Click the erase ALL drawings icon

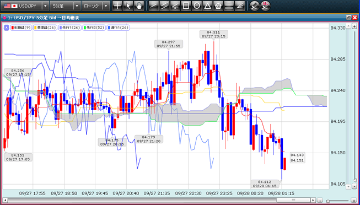click(x=265, y=6)
